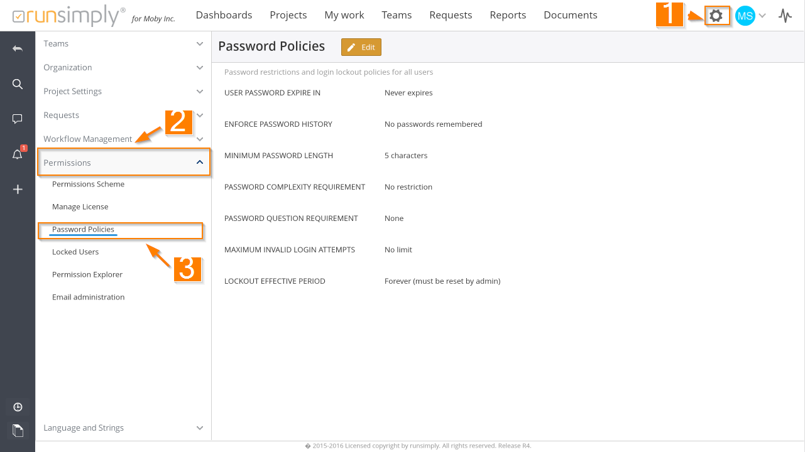Open the activity pulse icon
This screenshot has height=452, width=805.
785,16
